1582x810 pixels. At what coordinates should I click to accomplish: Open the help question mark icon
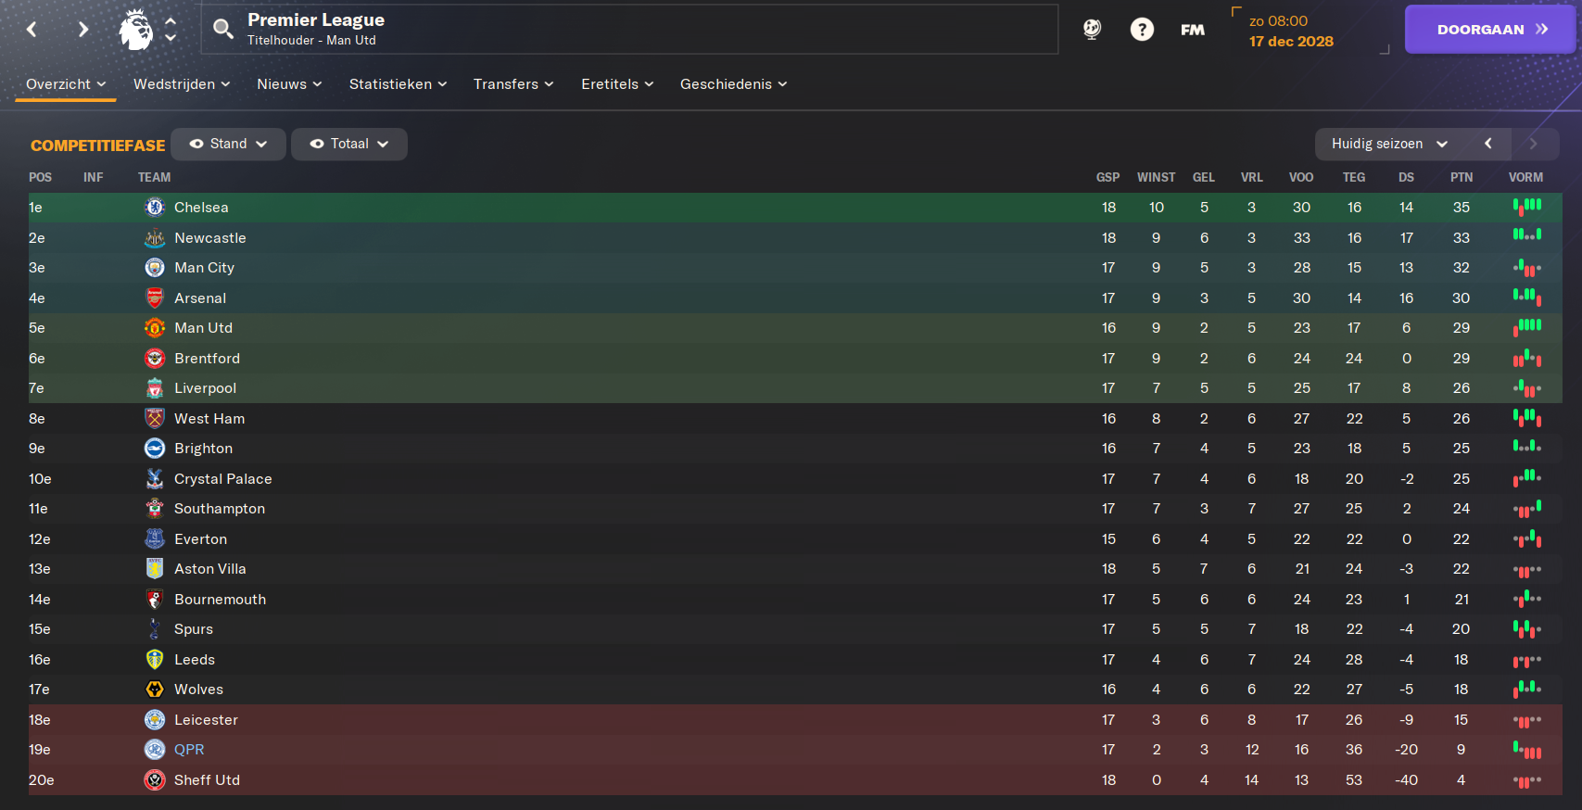[1142, 30]
